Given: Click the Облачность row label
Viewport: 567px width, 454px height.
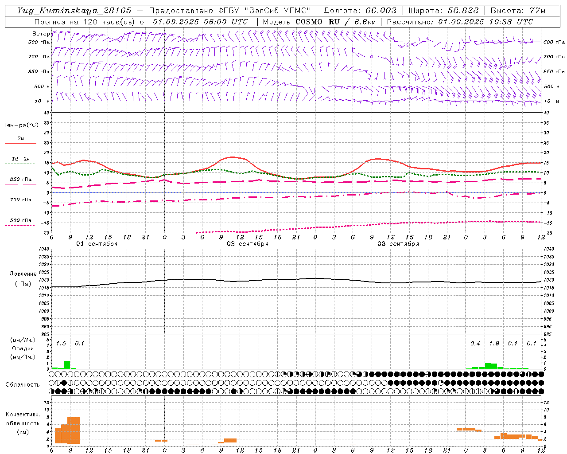Looking at the screenshot, I should [x=23, y=385].
